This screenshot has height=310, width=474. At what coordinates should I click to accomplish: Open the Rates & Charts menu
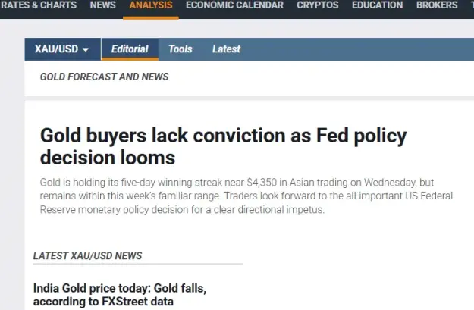(x=39, y=5)
